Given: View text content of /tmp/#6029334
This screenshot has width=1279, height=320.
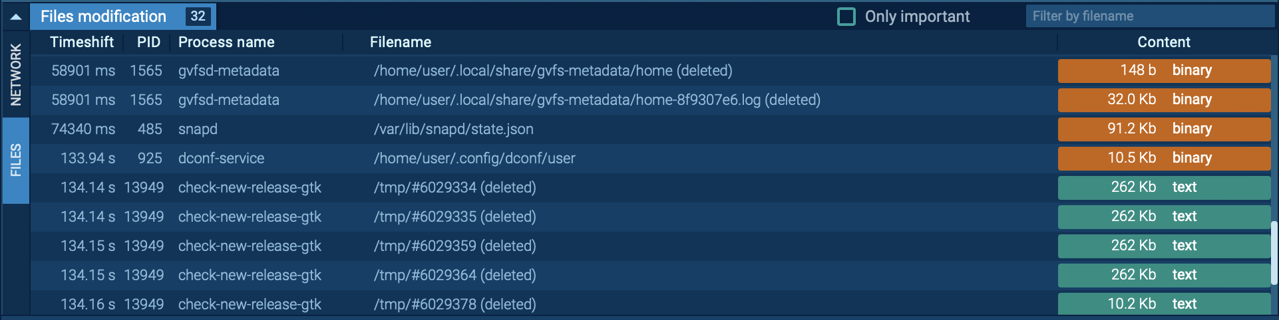Looking at the screenshot, I should 1164,187.
